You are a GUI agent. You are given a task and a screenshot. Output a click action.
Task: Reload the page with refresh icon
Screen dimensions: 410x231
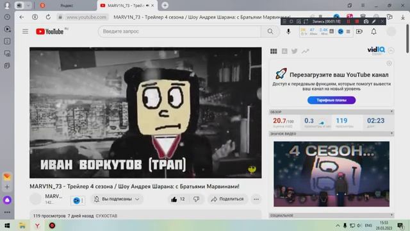coord(48,17)
